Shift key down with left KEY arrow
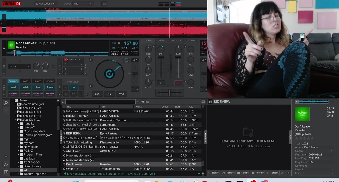Viewport: 339px width, 182px height. [x=119, y=48]
